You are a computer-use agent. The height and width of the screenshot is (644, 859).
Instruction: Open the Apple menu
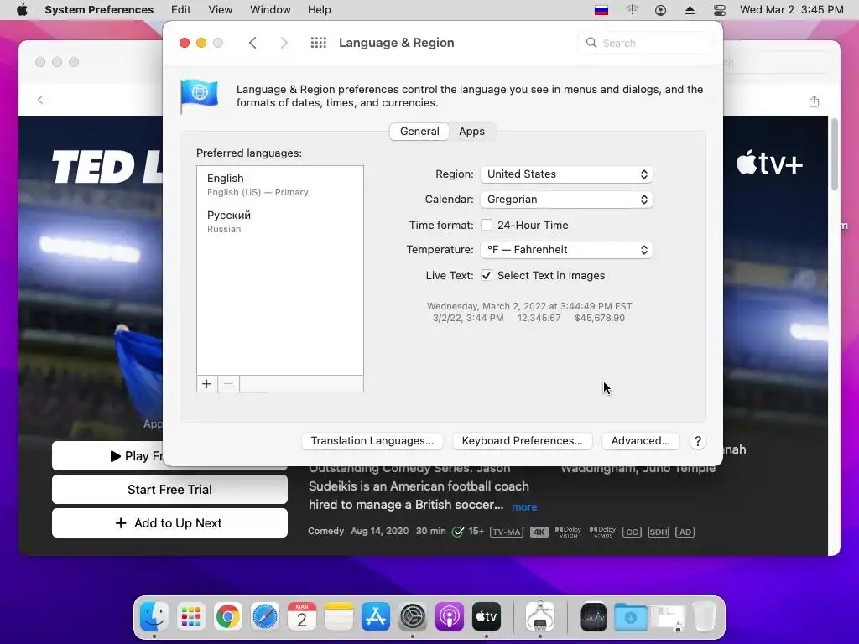(x=22, y=10)
